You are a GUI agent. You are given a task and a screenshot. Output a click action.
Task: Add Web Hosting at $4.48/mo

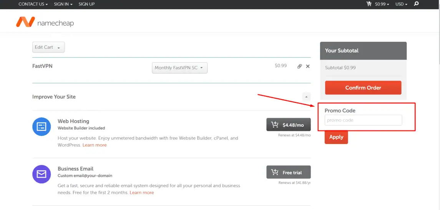pos(289,125)
